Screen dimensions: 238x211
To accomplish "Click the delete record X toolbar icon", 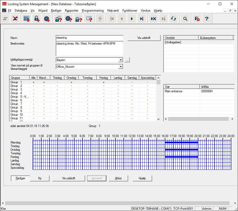I will [x=153, y=19].
